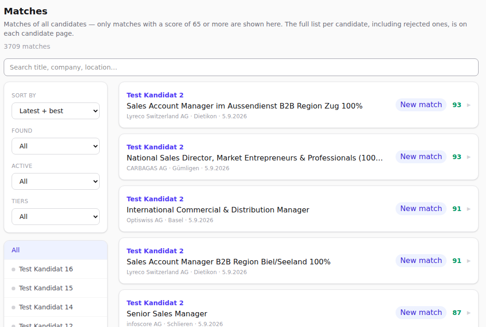Click 'New match' badge on Senior Sales Manager
This screenshot has width=486, height=327.
coord(421,313)
